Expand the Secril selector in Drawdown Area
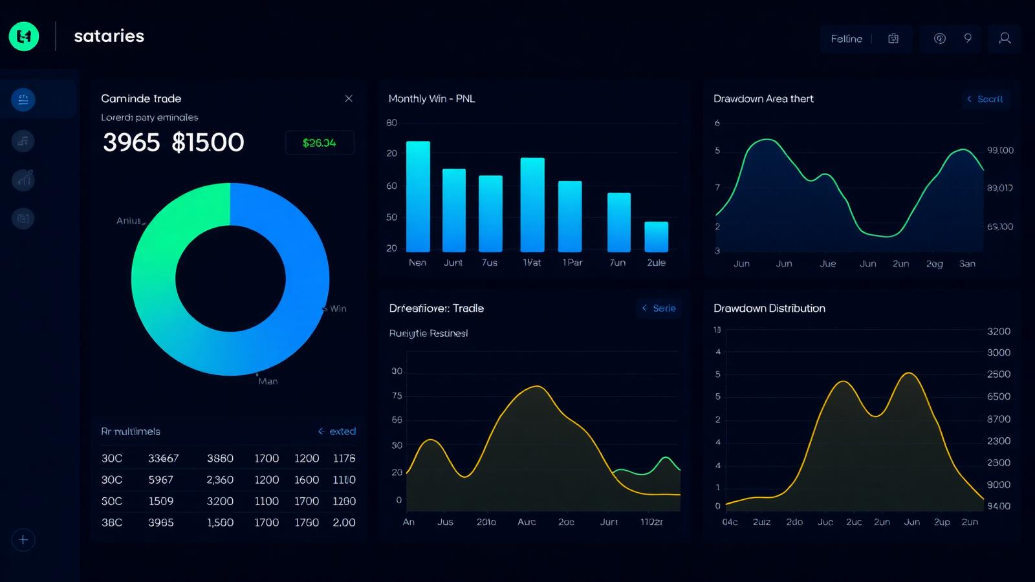 tap(985, 99)
